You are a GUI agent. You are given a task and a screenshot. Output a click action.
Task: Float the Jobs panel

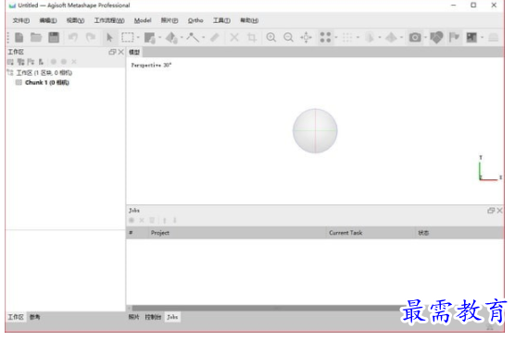(x=491, y=211)
